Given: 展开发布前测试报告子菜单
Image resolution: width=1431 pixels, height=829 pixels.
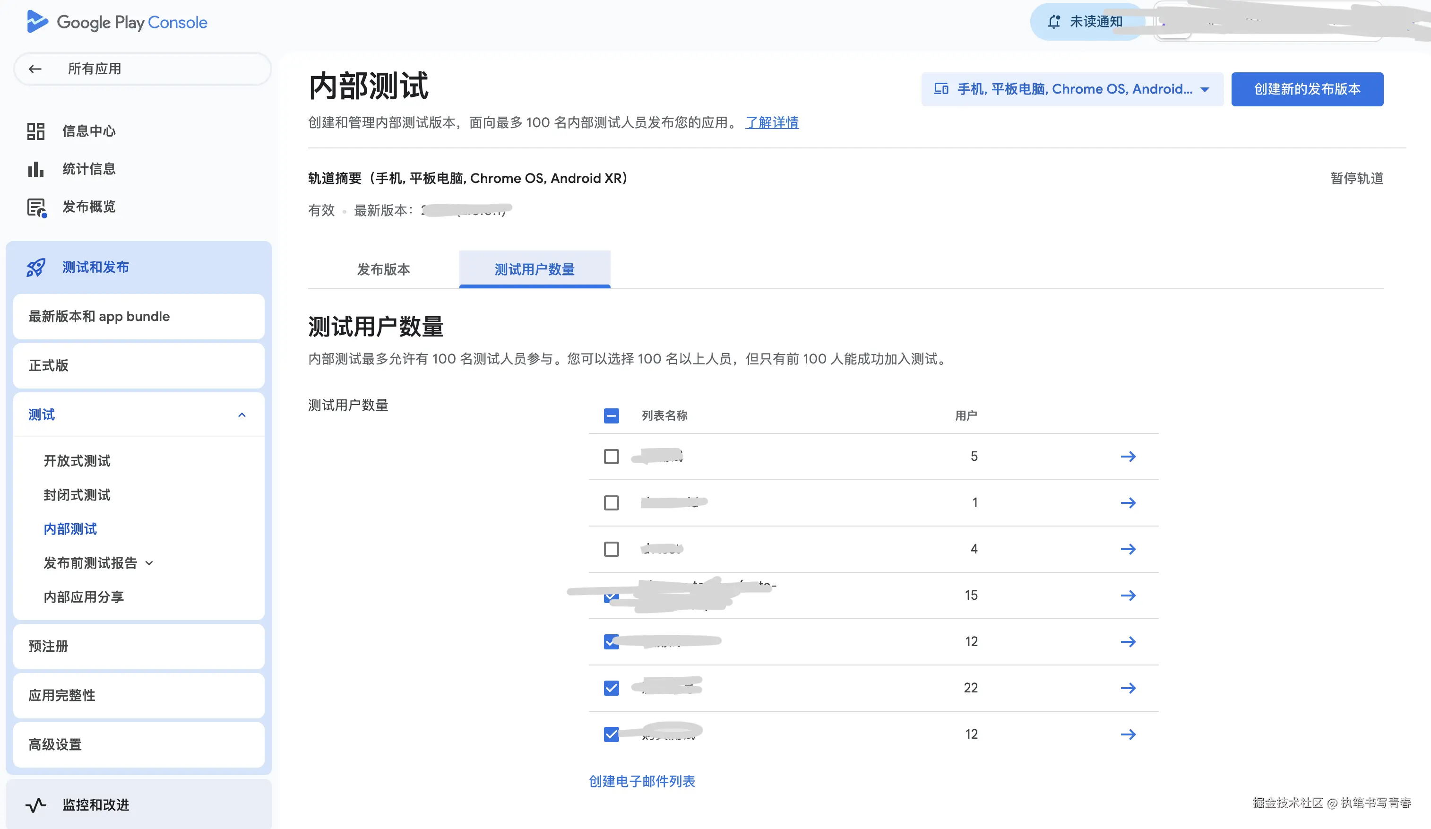Looking at the screenshot, I should coord(149,563).
